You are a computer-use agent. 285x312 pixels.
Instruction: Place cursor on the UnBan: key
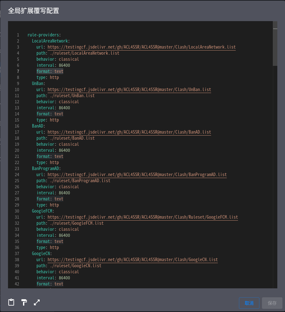(x=39, y=83)
